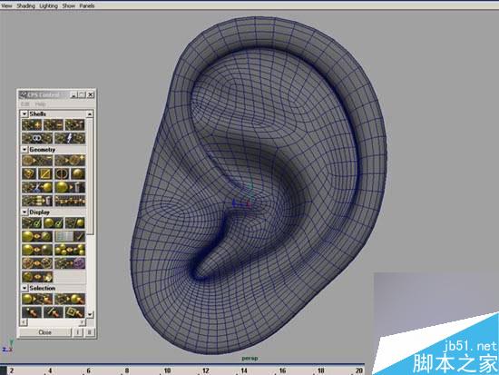The image size is (499, 375).
Task: Click CPS panel horizontal scroll right arrow
Action: pos(83,322)
